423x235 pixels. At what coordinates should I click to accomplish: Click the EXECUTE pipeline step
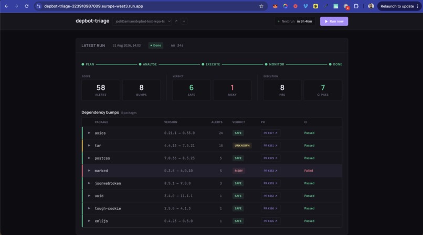pos(210,64)
